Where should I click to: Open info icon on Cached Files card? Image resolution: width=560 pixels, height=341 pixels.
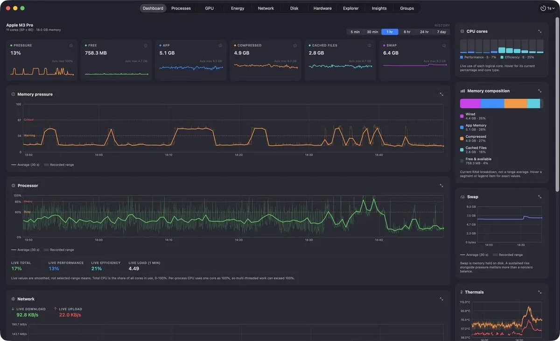[x=370, y=46]
